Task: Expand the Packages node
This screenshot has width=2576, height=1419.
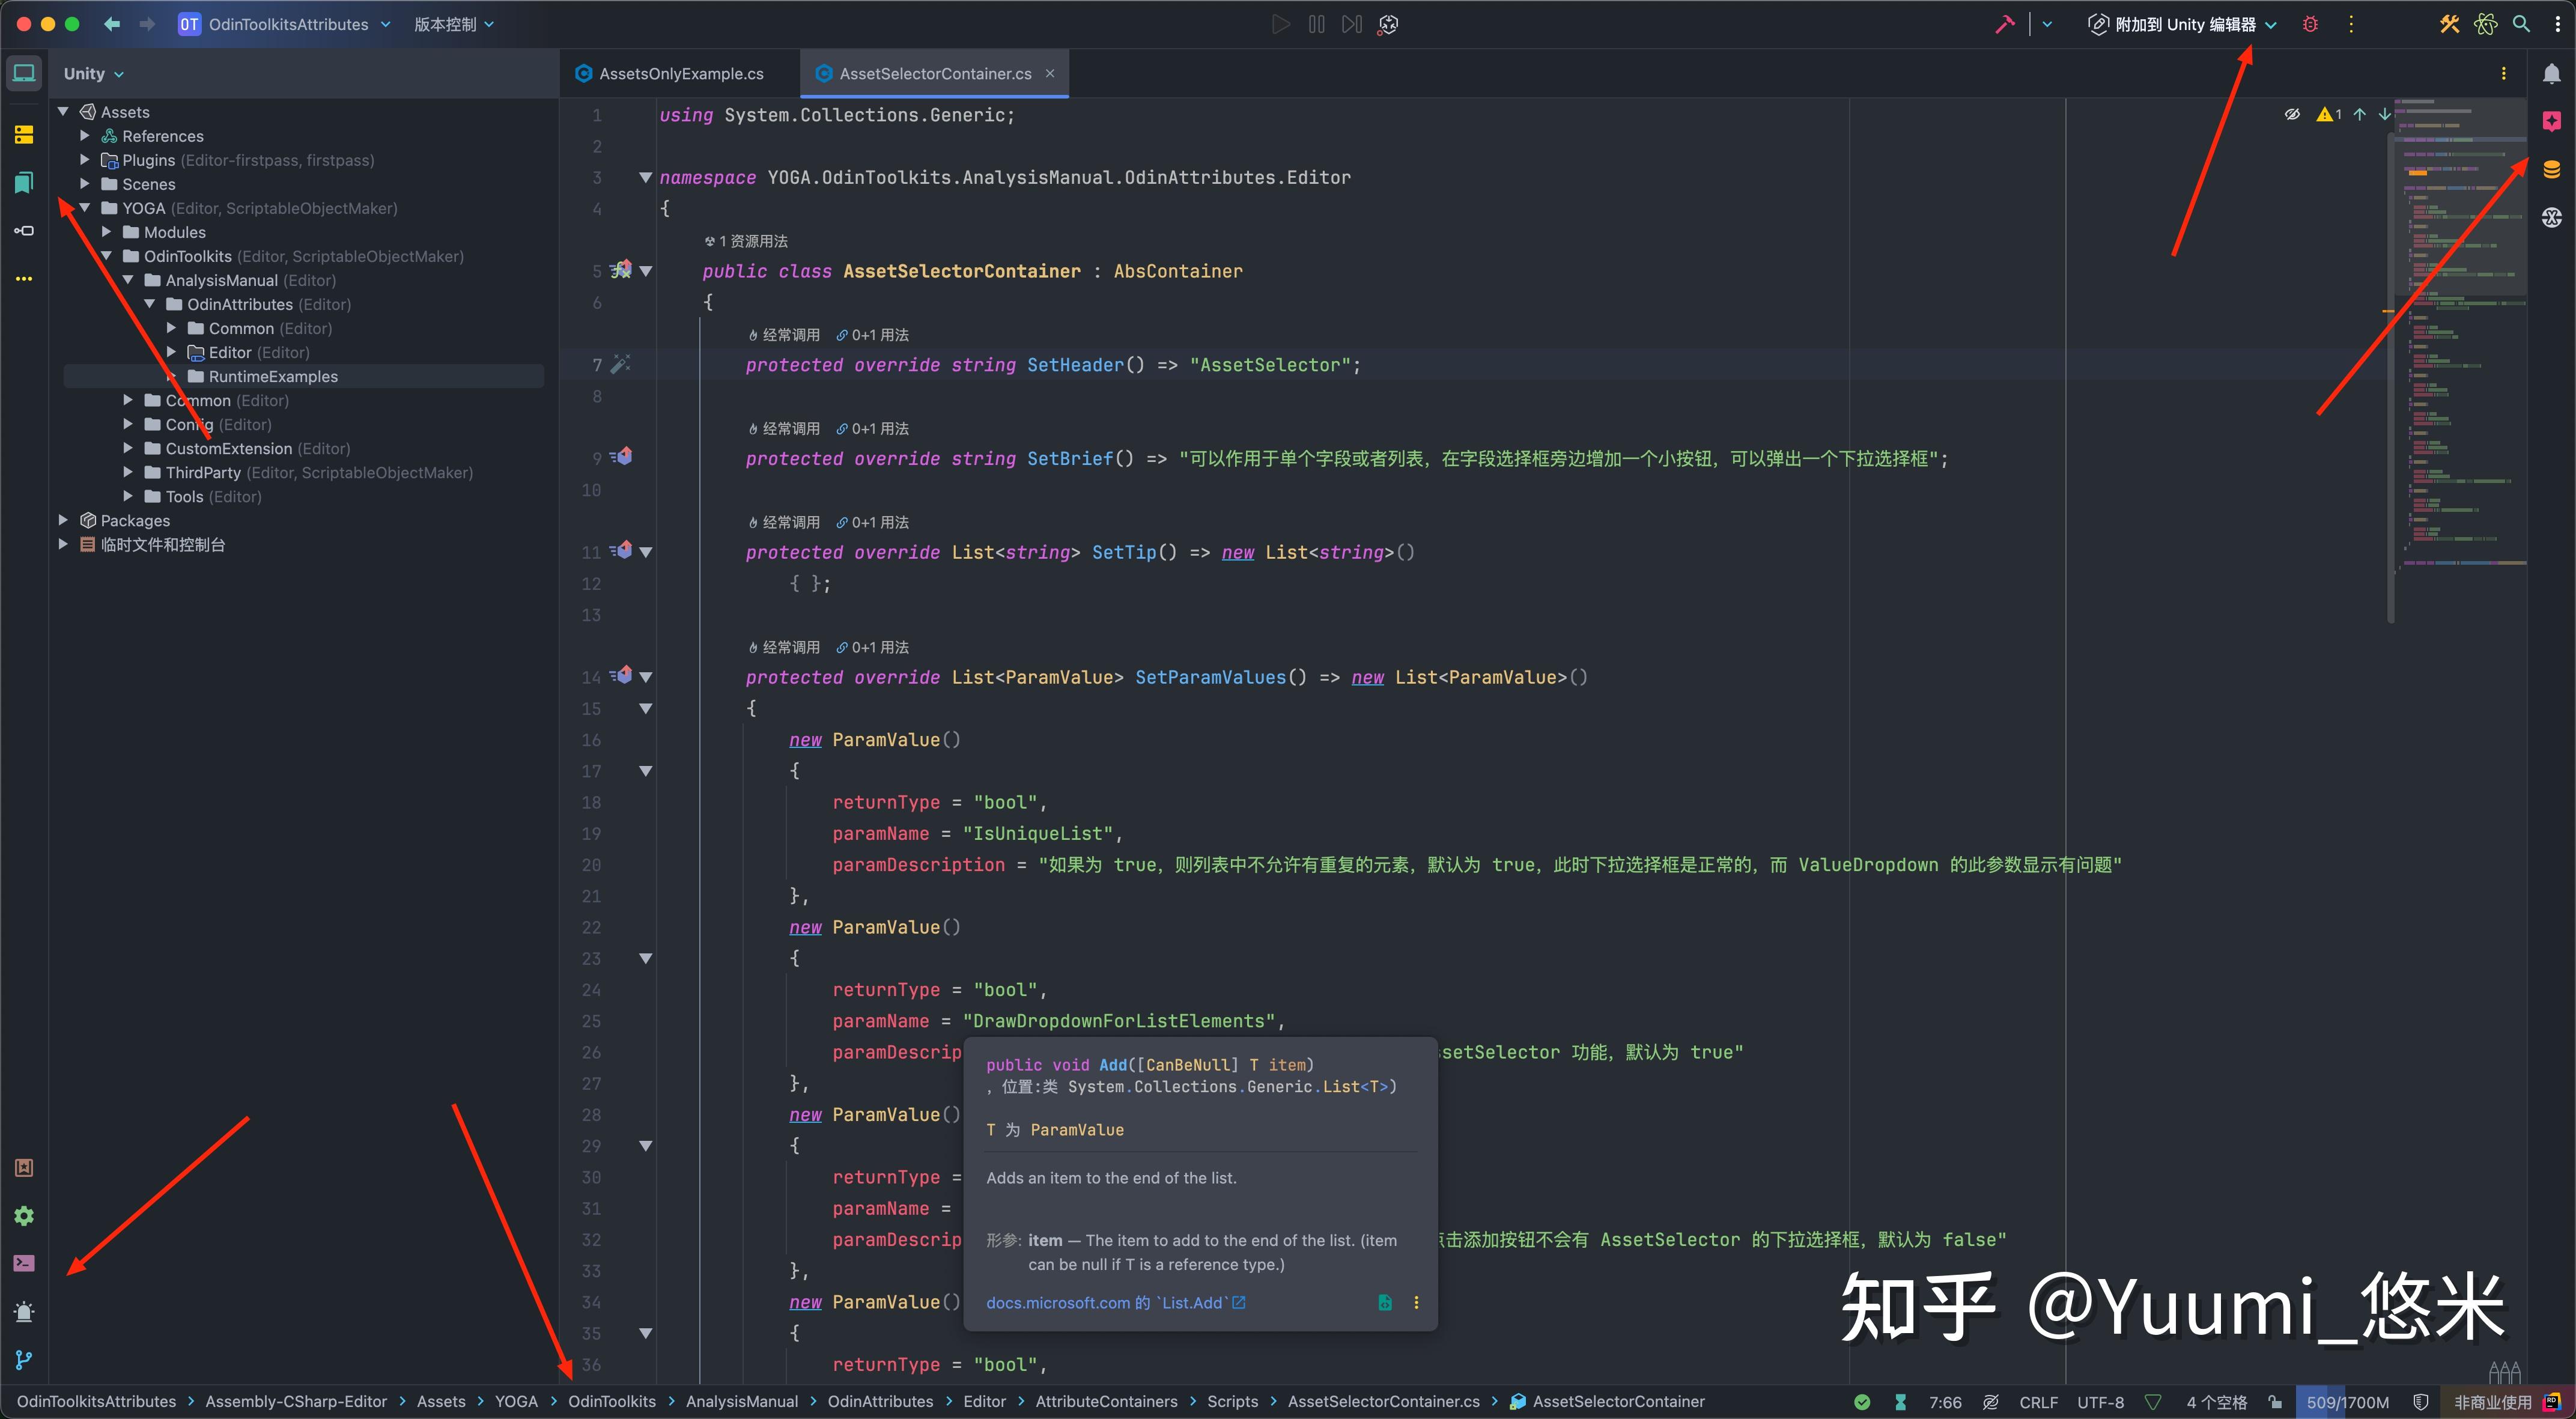Action: point(62,519)
